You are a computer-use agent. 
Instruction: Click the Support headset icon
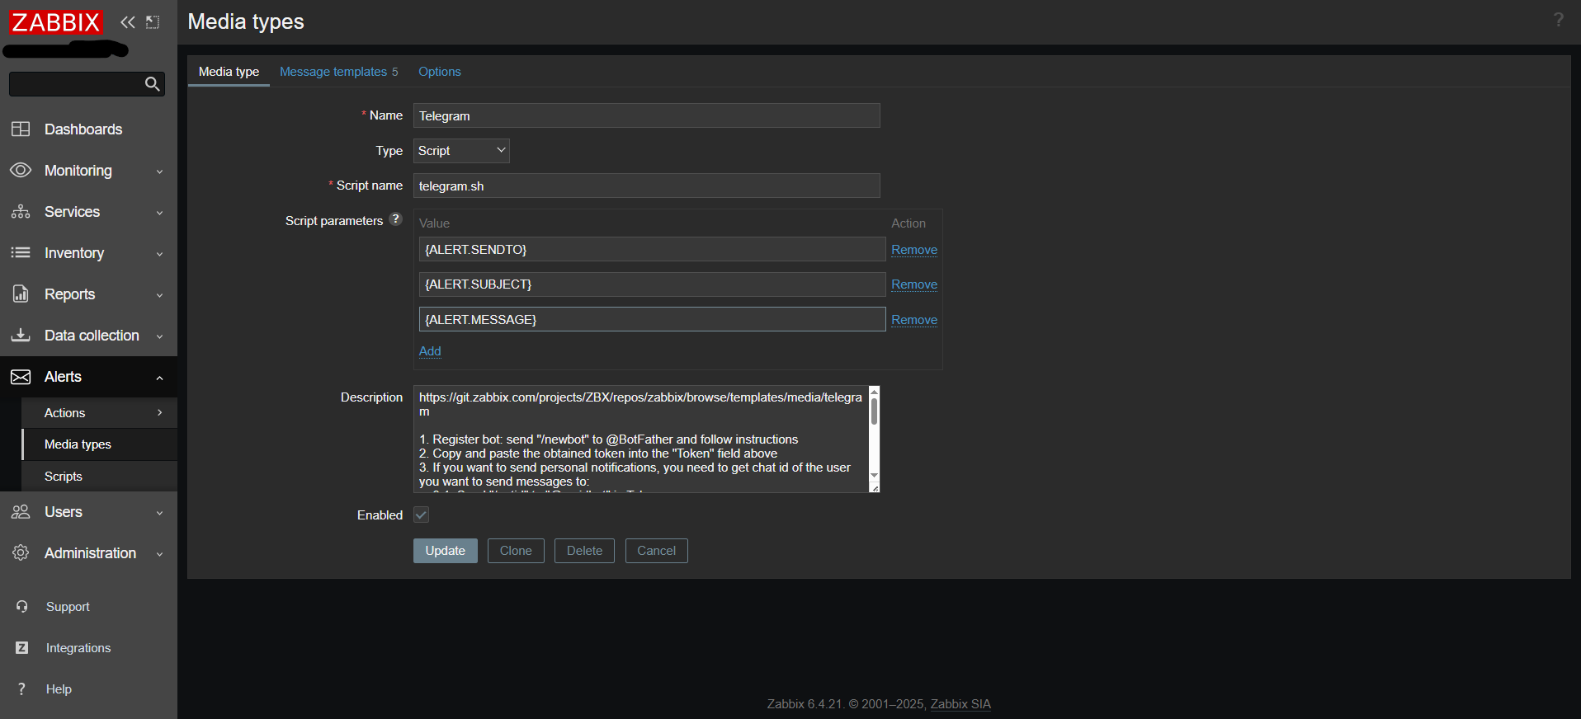click(x=22, y=607)
